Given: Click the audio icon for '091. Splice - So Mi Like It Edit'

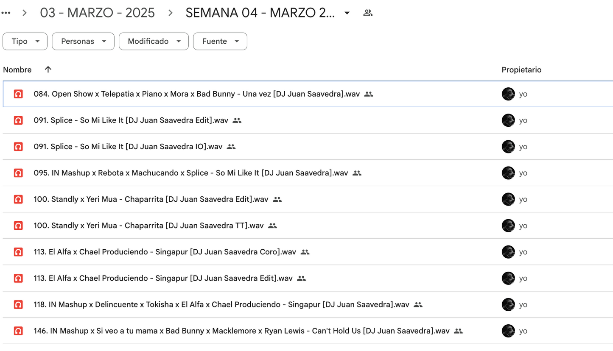Looking at the screenshot, I should (18, 120).
